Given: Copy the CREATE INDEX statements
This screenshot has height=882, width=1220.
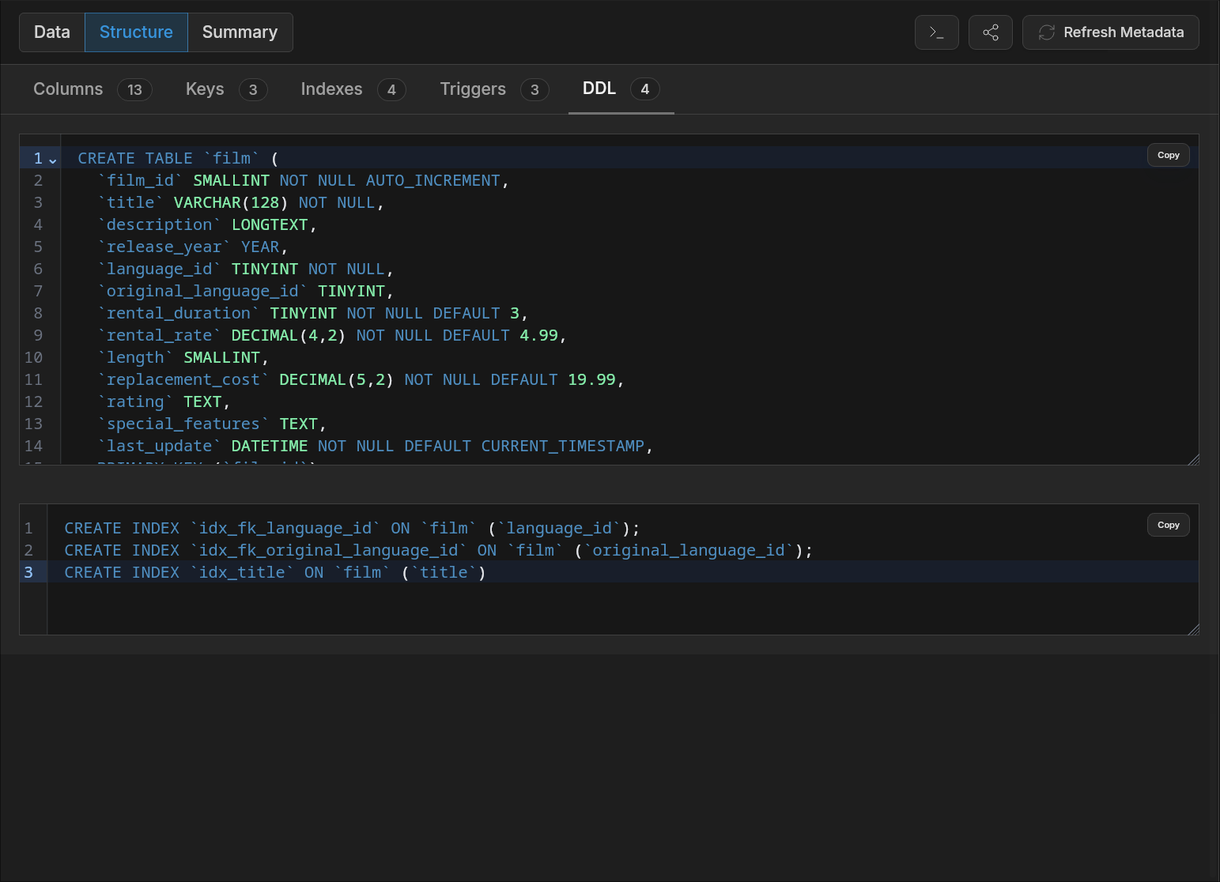Looking at the screenshot, I should (x=1168, y=525).
